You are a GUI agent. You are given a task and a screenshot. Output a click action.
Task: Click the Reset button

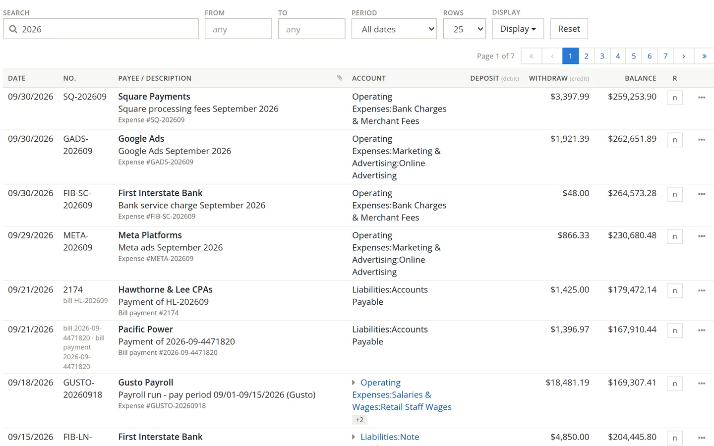pos(569,29)
